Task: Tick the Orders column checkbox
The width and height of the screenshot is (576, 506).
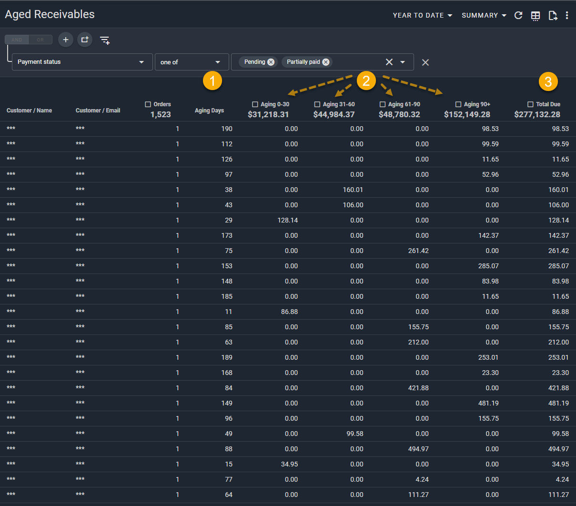Action: [x=148, y=104]
